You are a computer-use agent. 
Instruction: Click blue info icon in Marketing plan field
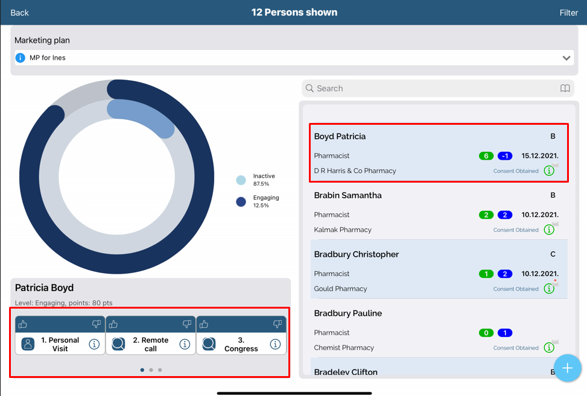pyautogui.click(x=21, y=58)
